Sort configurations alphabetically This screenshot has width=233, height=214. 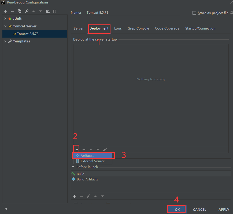point(54,11)
